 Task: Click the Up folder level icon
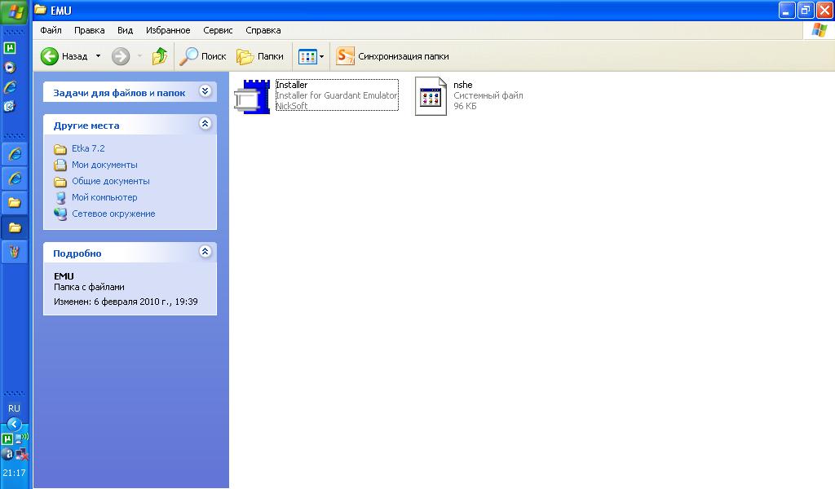(x=160, y=56)
